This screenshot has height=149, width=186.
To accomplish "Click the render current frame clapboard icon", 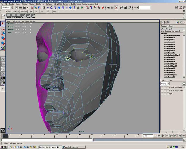I will tap(122, 7).
